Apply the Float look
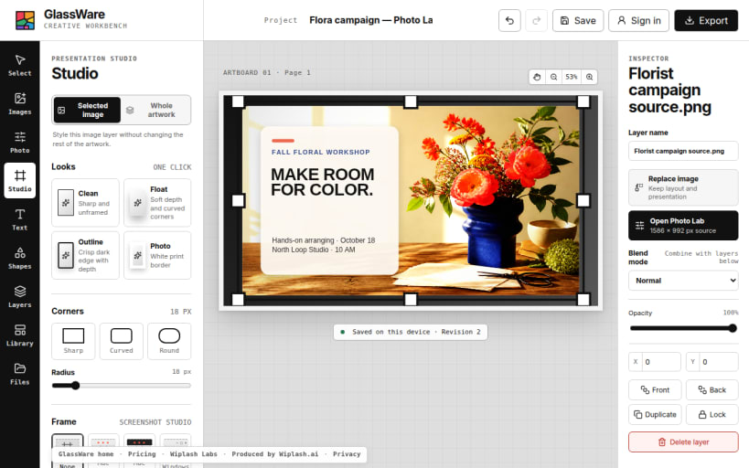The height and width of the screenshot is (468, 749). coord(157,203)
